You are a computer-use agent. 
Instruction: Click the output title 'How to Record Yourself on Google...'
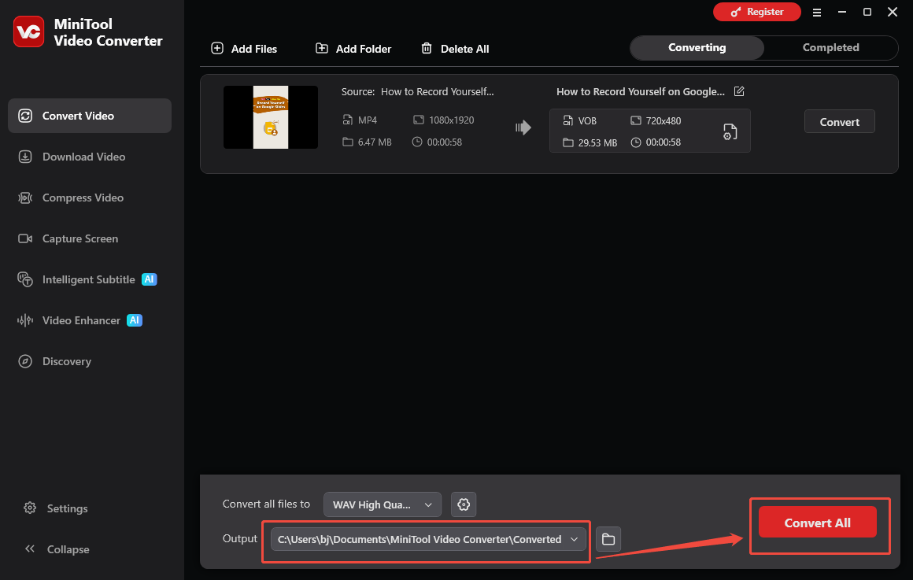(x=641, y=91)
